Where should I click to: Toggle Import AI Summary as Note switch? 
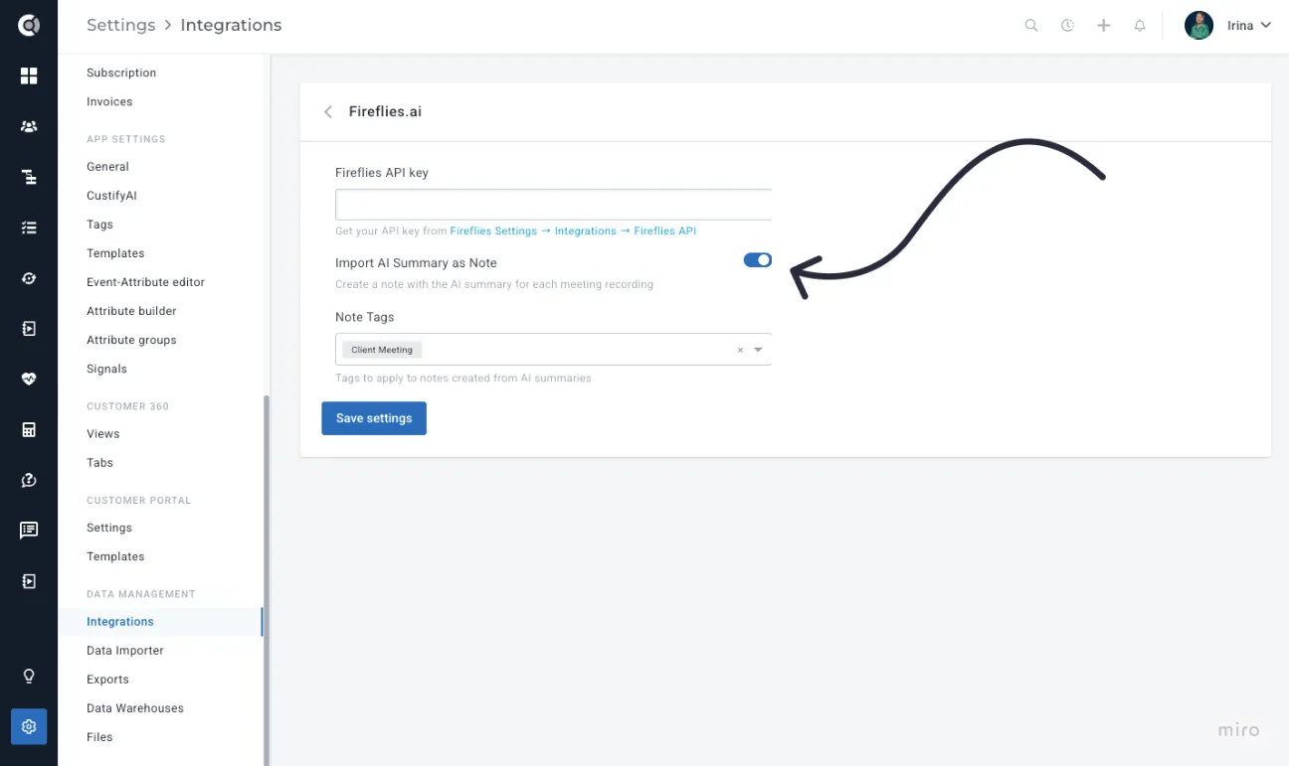[758, 260]
